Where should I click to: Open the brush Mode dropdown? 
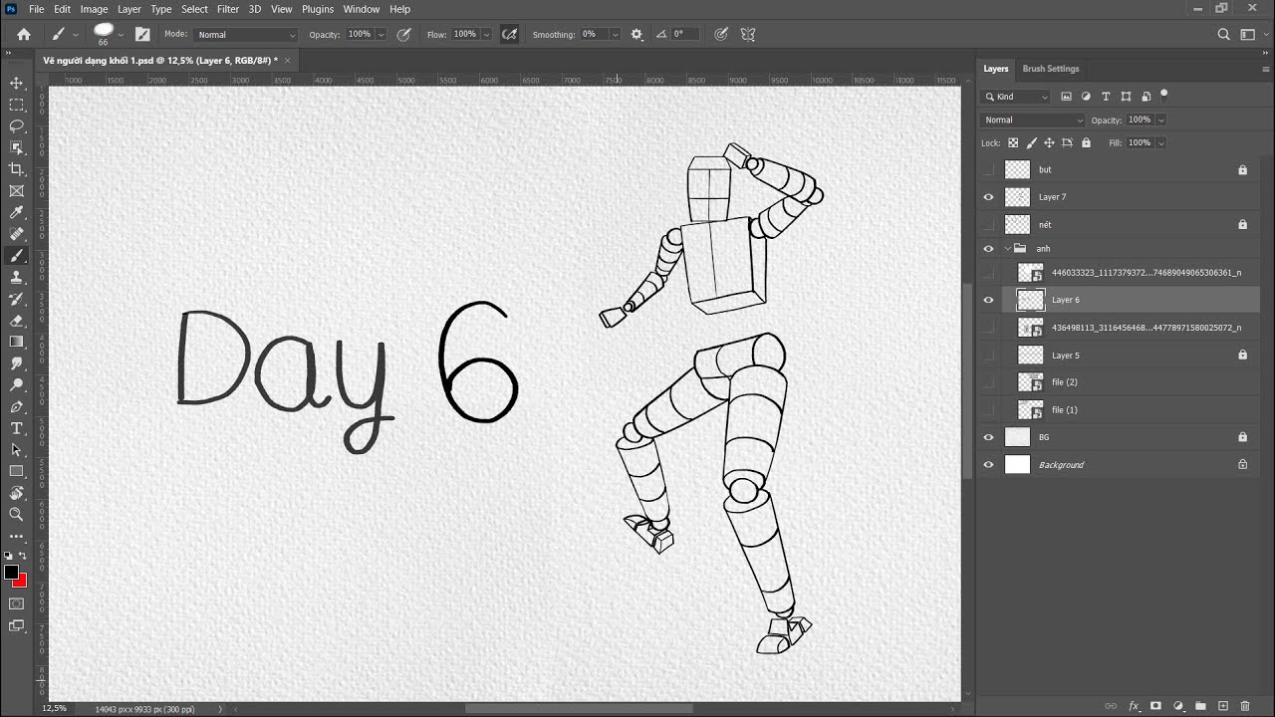coord(246,35)
